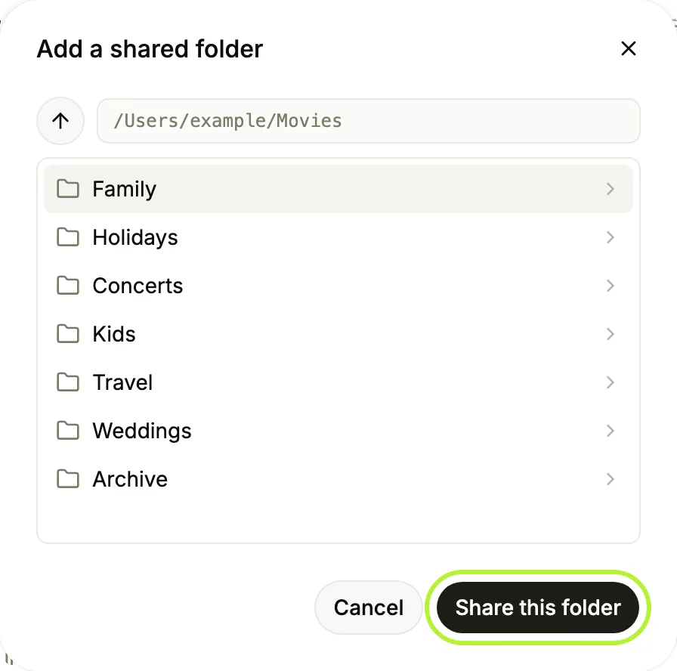Focus the /Users/example/Movies path field
Image resolution: width=677 pixels, height=671 pixels.
368,121
